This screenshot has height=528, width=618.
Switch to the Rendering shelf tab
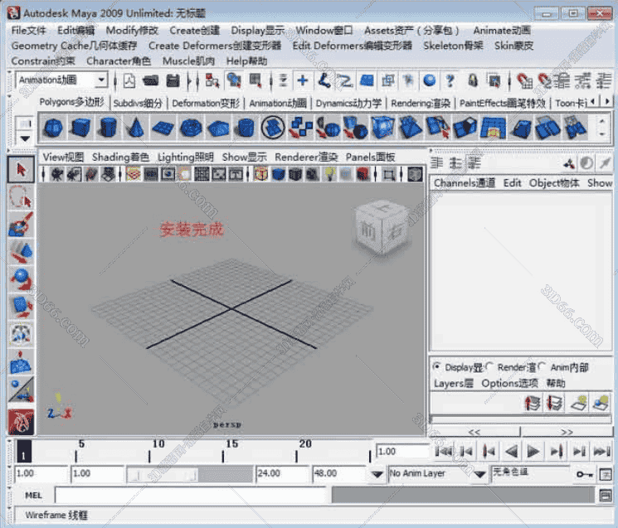click(x=420, y=103)
